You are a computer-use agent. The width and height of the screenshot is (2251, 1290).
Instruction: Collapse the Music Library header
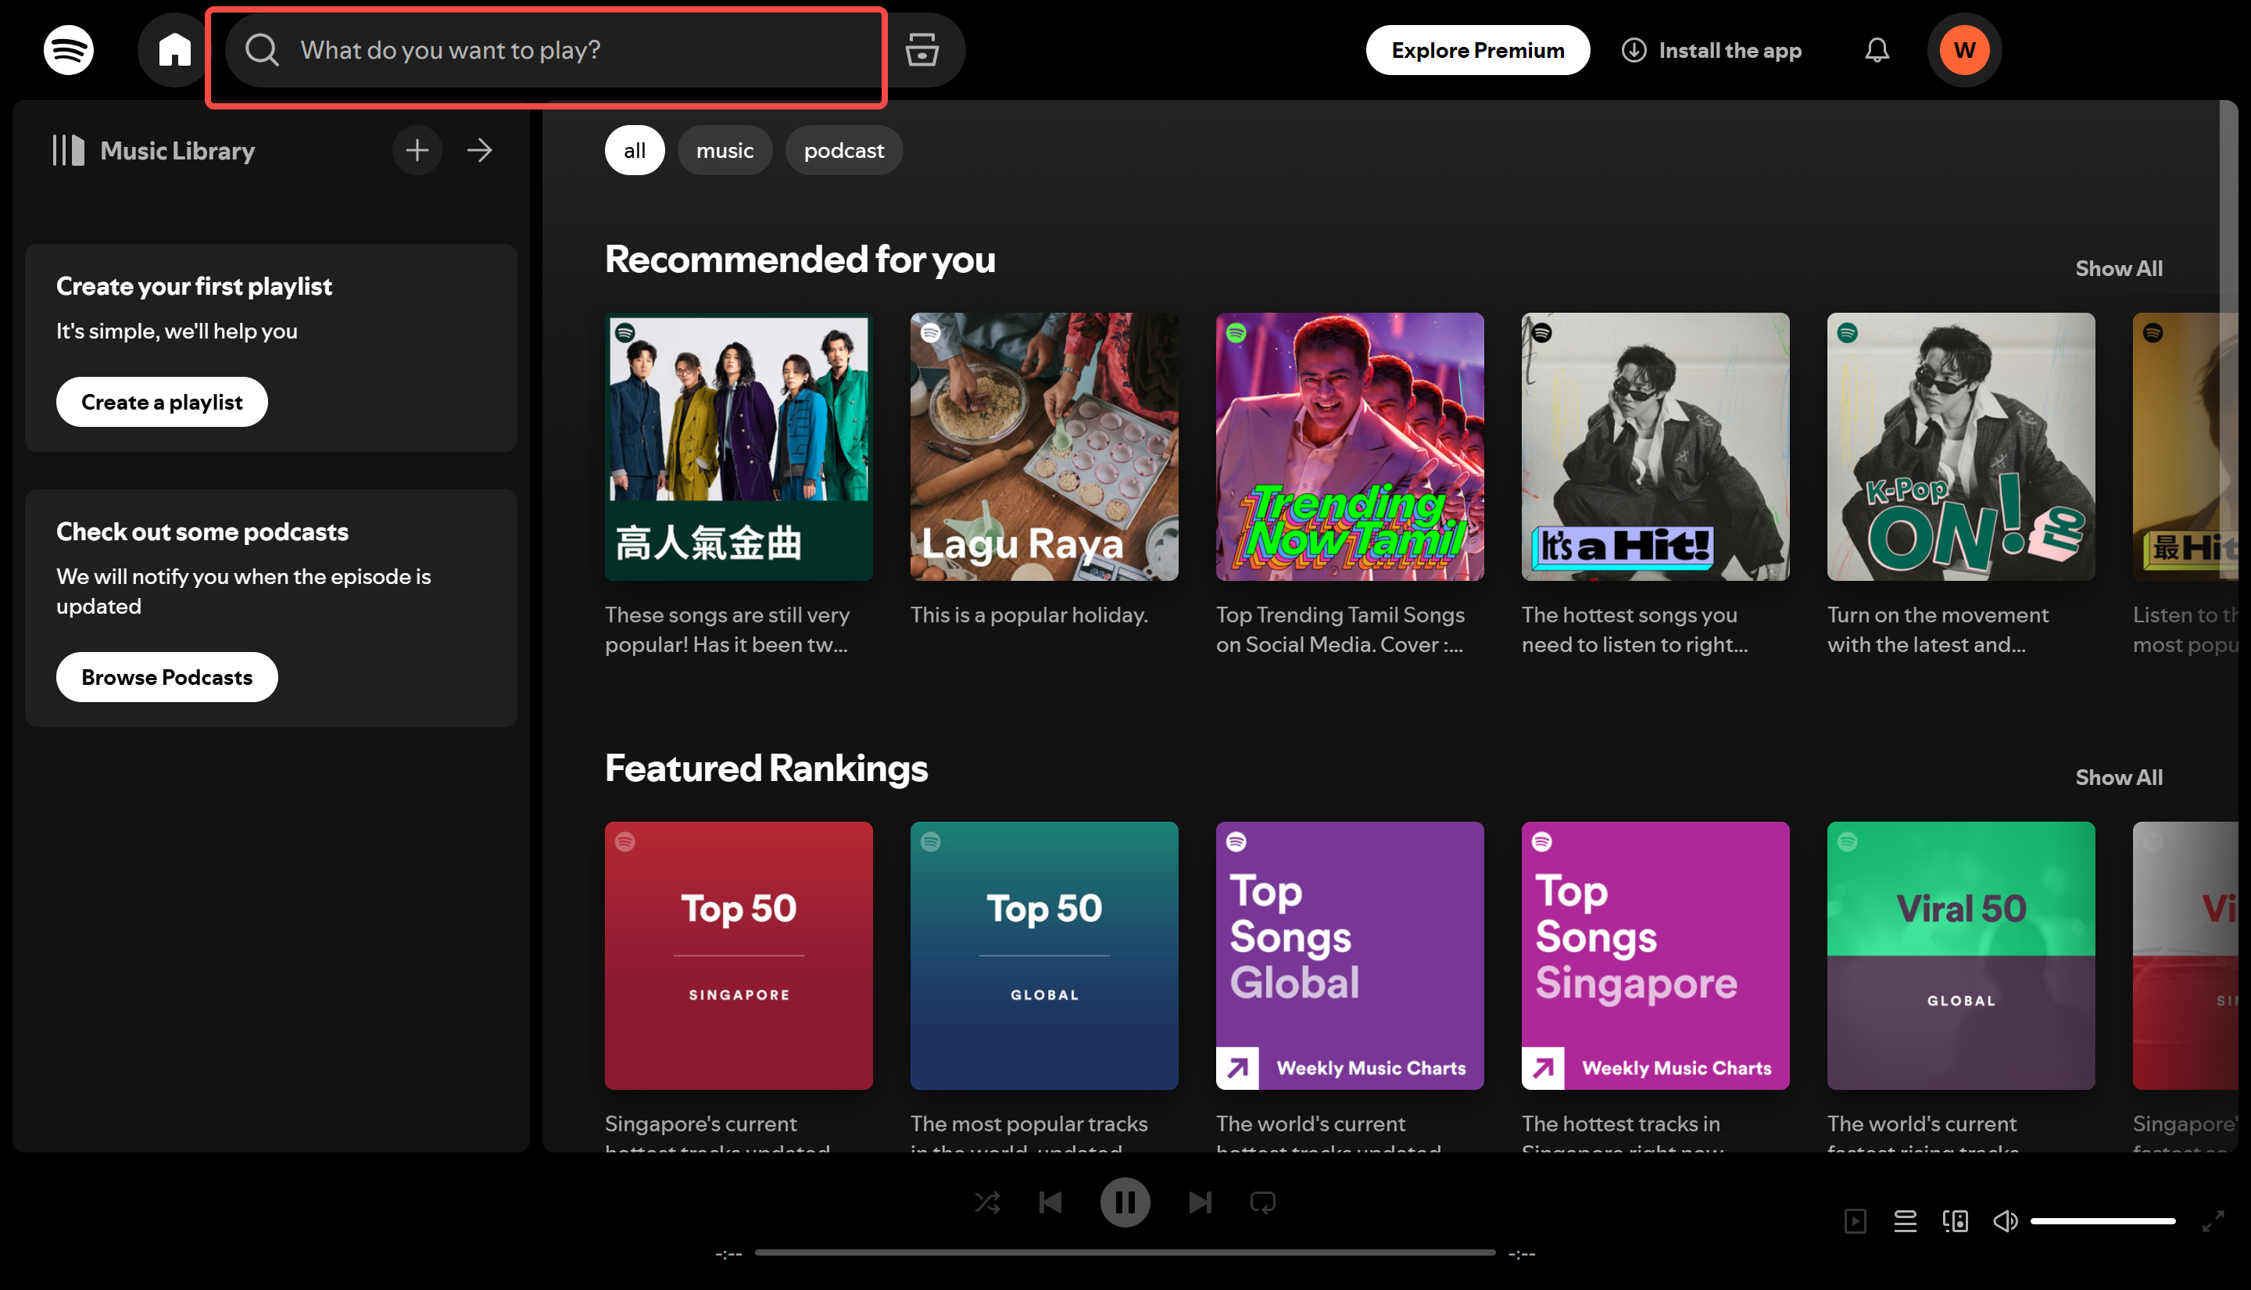(155, 151)
